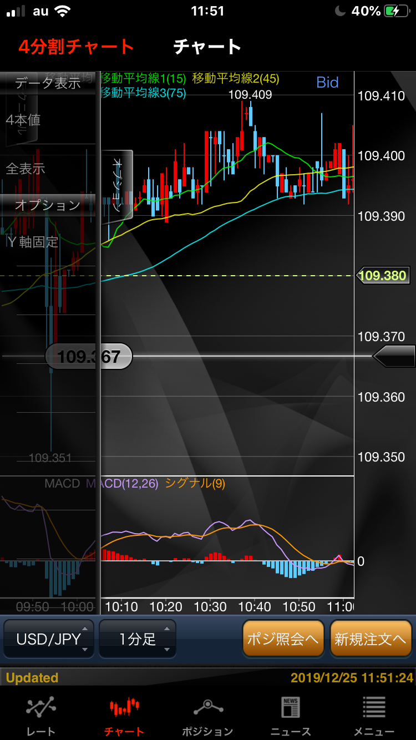Tap the cellular signal bars icon
The image size is (416, 740).
click(x=16, y=11)
